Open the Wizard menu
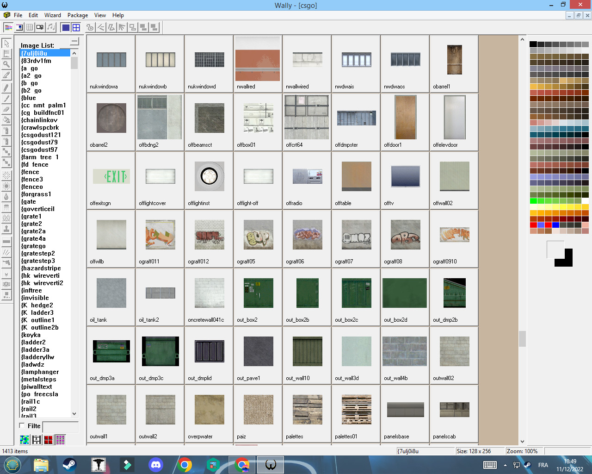 52,15
